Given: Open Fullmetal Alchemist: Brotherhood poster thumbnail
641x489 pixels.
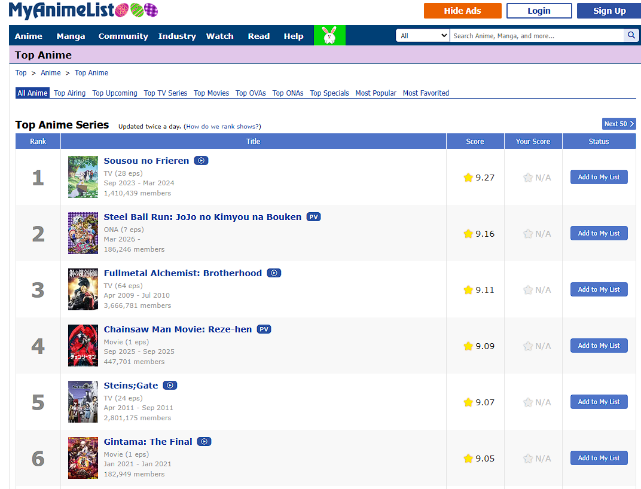Looking at the screenshot, I should [x=83, y=289].
